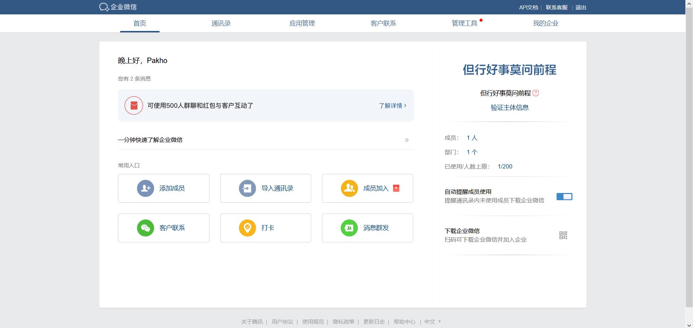Click the red packet badge beside 成员加入
Viewport: 693px width, 328px height.
tap(396, 188)
